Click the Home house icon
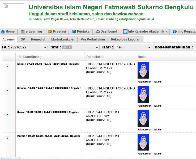196x159 pixels. point(3,31)
